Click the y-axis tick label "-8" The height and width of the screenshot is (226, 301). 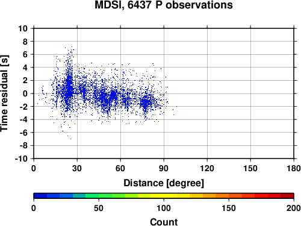point(23,146)
